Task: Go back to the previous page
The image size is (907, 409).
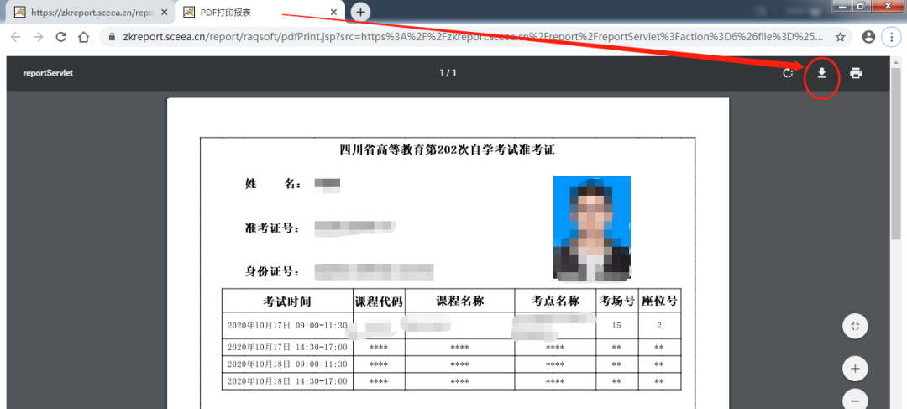Action: tap(15, 37)
